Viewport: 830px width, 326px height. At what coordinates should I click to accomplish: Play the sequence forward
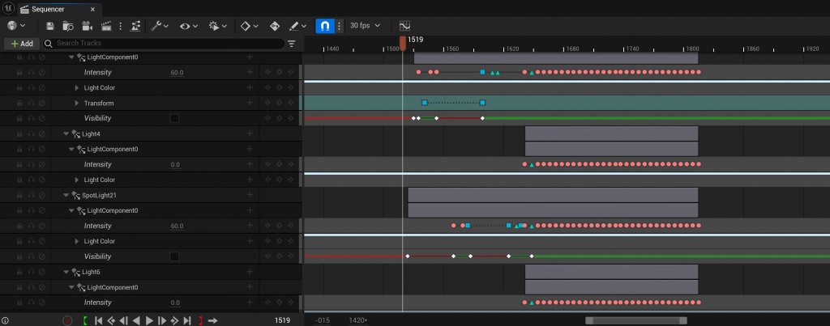[149, 320]
